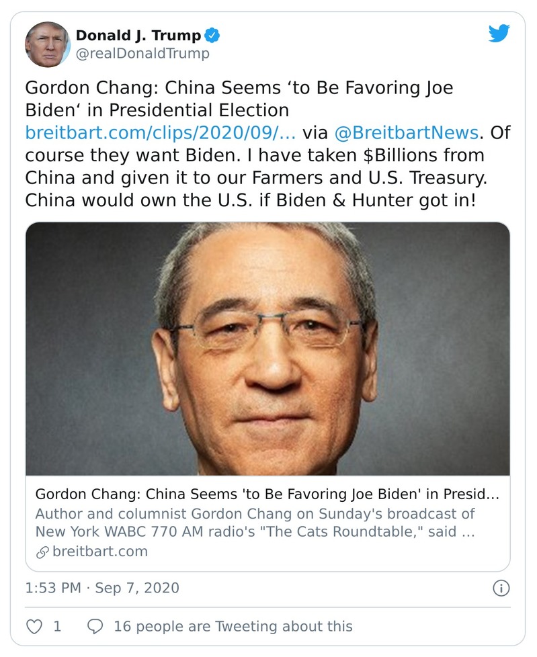
Task: Open Donald J. Trump's profile avatar
Action: tap(47, 44)
